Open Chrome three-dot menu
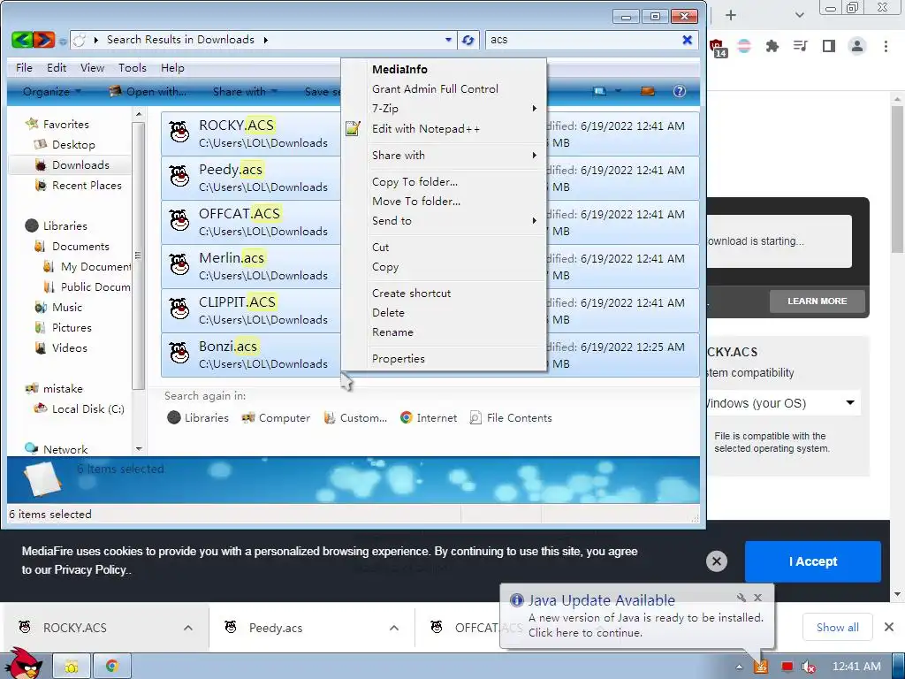Screen dimensions: 905x679 point(886,46)
